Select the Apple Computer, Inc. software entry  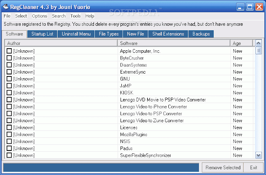(x=140, y=51)
